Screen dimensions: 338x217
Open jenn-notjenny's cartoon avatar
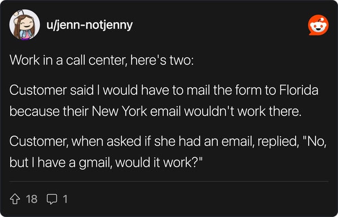[x=25, y=25]
